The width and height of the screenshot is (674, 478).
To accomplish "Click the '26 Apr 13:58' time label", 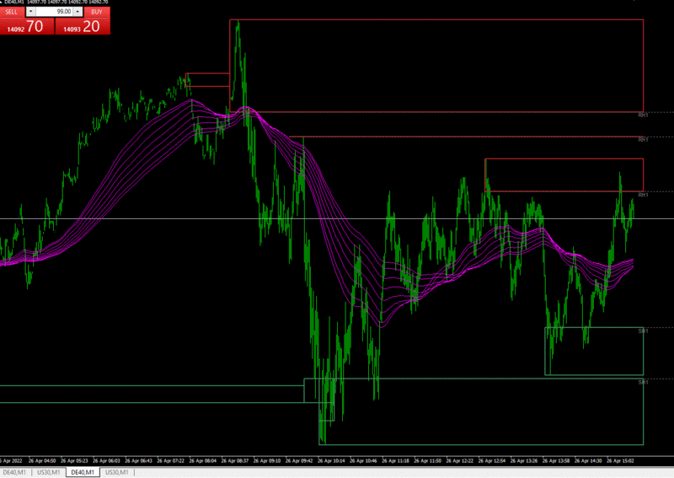I will [x=556, y=461].
